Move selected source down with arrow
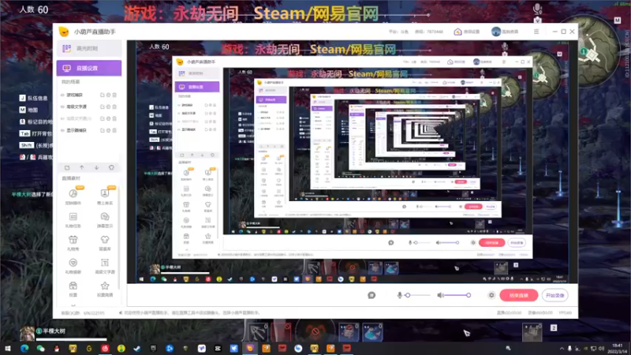Screen dimensions: 631x355 point(96,167)
